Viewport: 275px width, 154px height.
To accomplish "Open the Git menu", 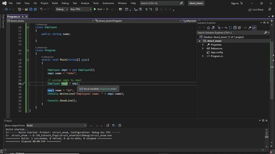I will tap(35, 3).
